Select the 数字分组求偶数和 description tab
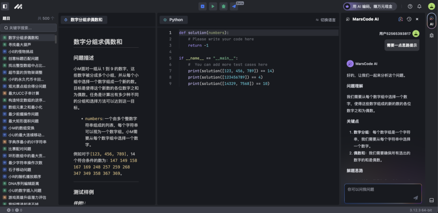 (84, 20)
